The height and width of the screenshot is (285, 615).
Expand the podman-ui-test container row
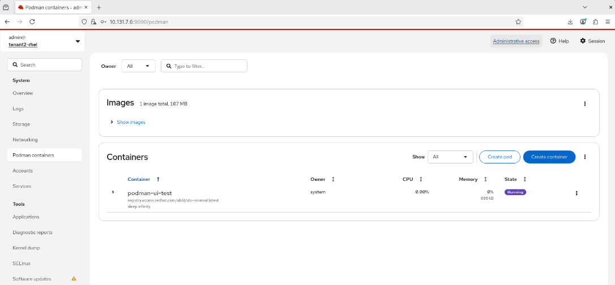pos(113,192)
